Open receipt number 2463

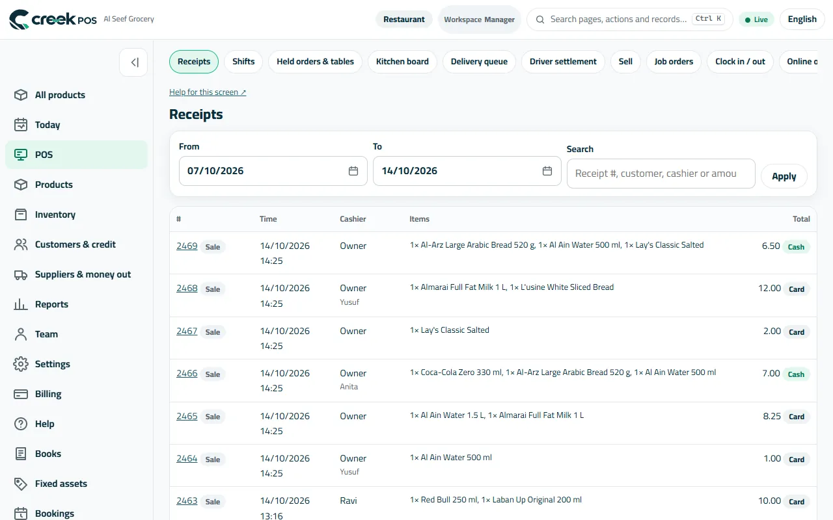pos(187,500)
